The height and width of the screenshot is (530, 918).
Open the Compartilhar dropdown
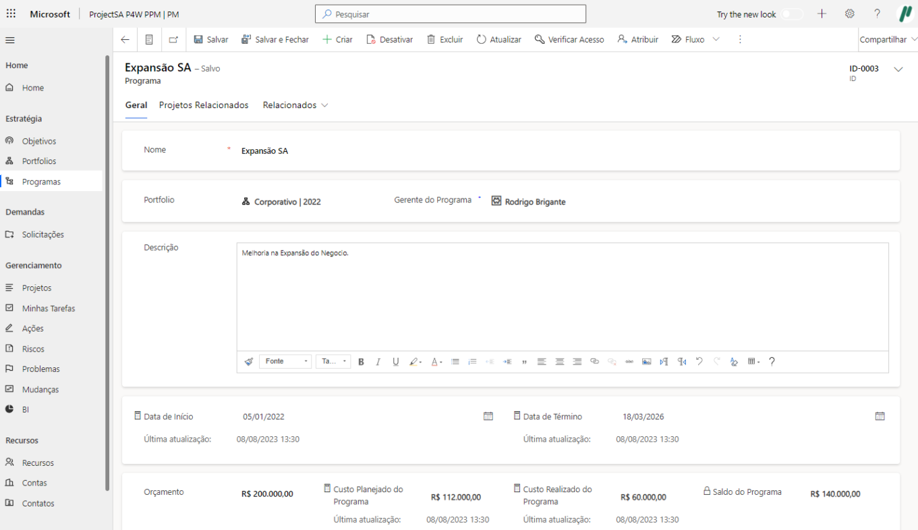click(888, 40)
